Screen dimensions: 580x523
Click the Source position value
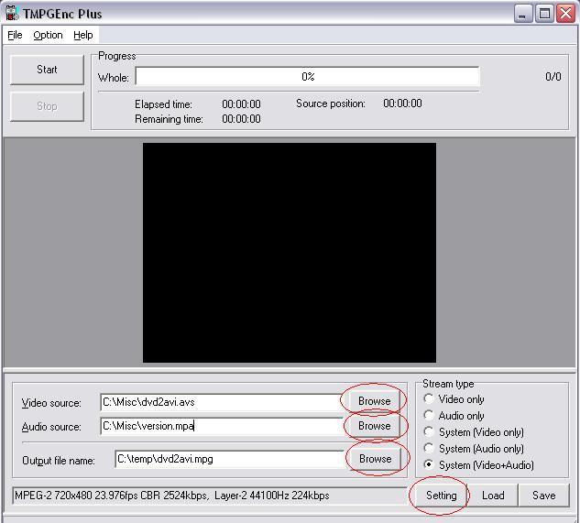click(x=402, y=104)
